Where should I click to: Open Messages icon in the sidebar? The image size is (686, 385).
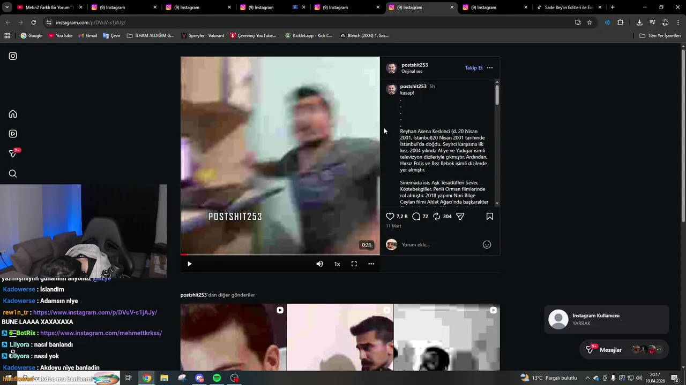click(x=14, y=153)
